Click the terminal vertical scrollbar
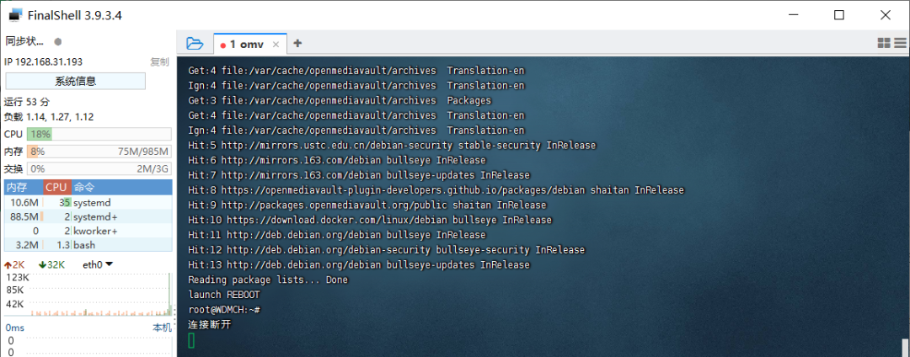This screenshot has width=910, height=357. click(906, 347)
